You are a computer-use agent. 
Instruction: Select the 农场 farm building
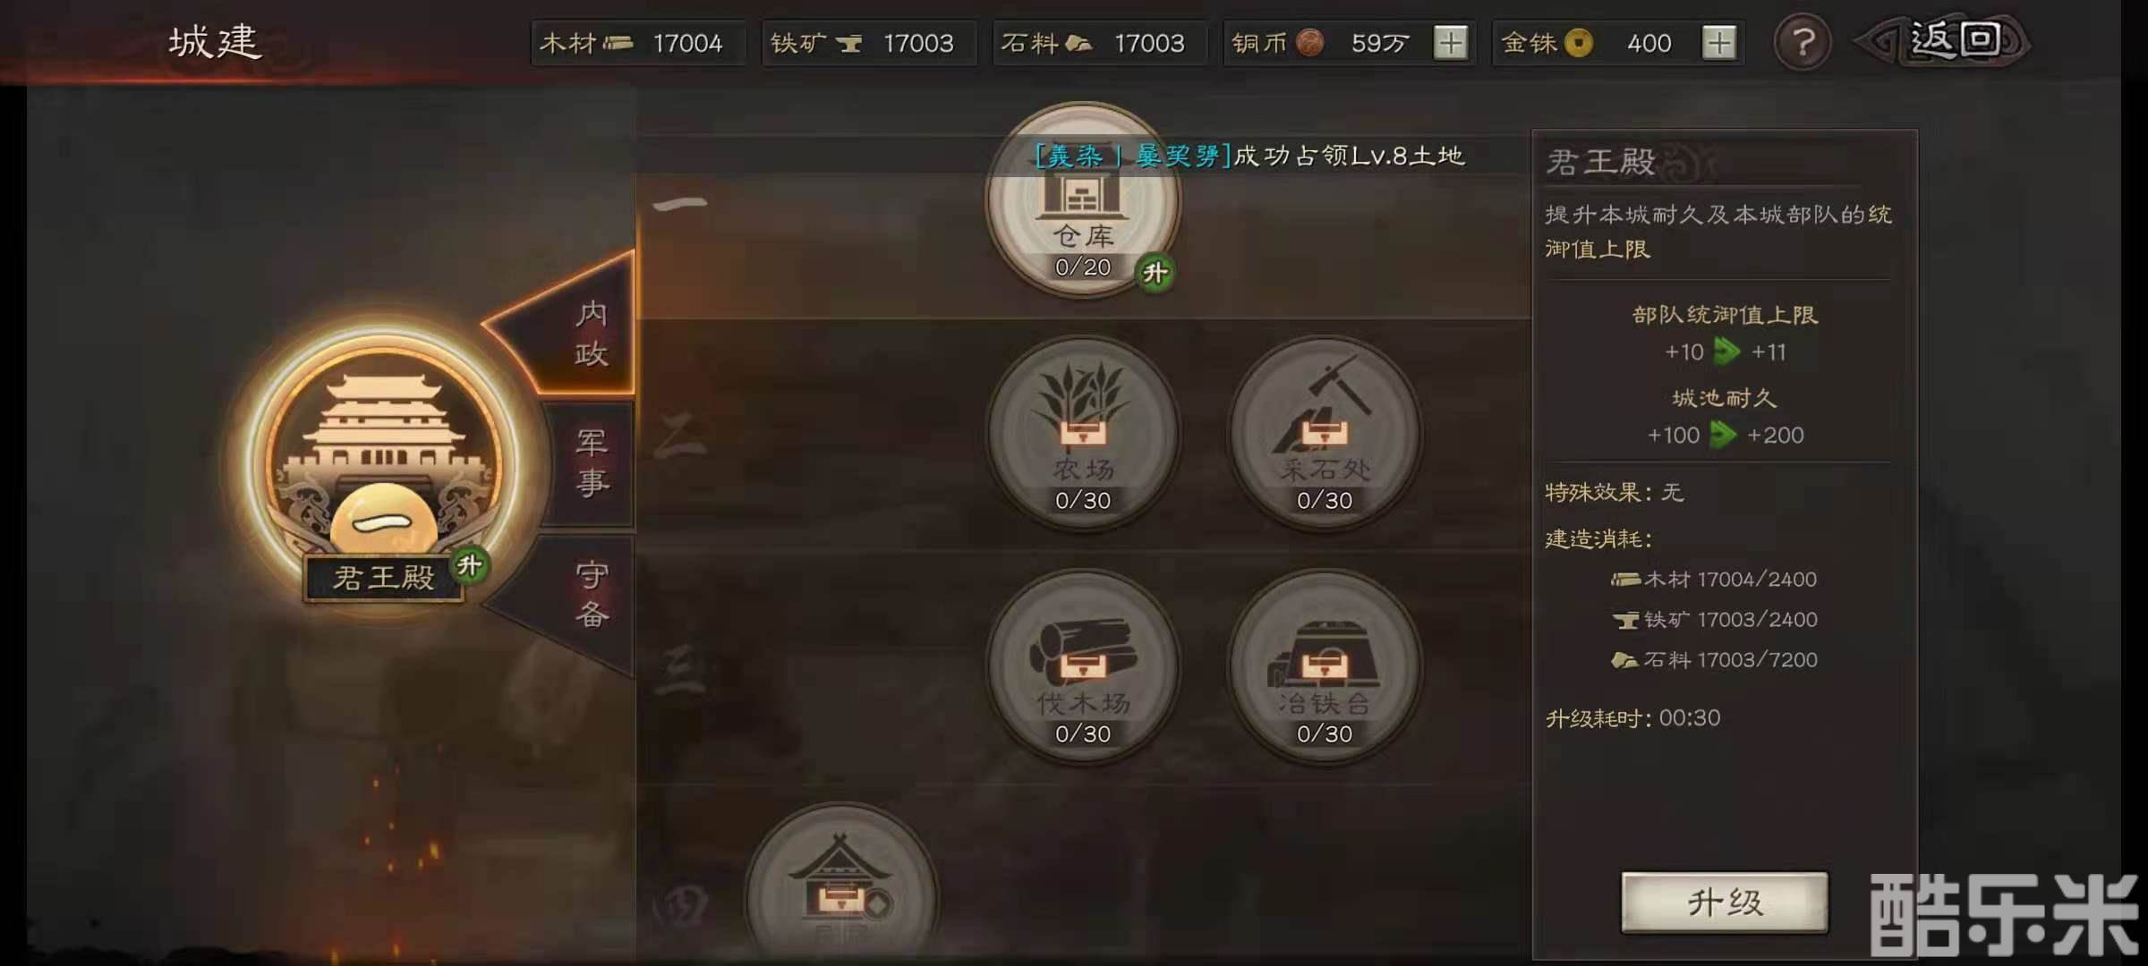tap(1083, 434)
